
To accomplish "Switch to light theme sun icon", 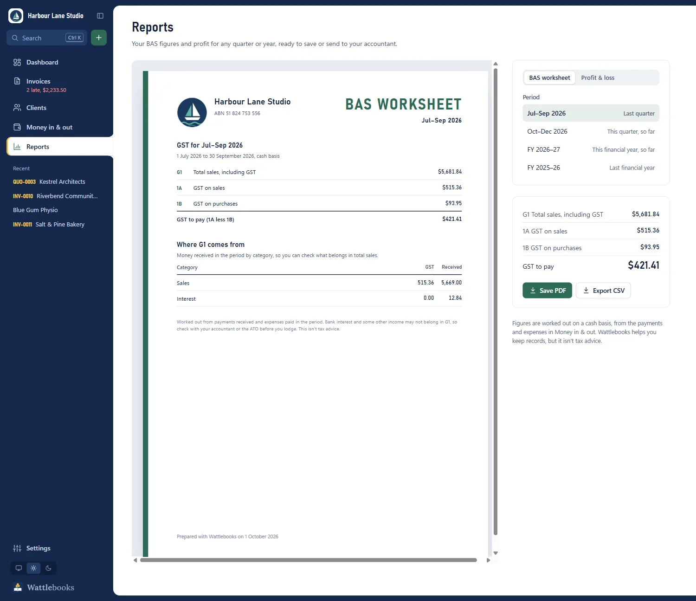I will click(x=33, y=568).
